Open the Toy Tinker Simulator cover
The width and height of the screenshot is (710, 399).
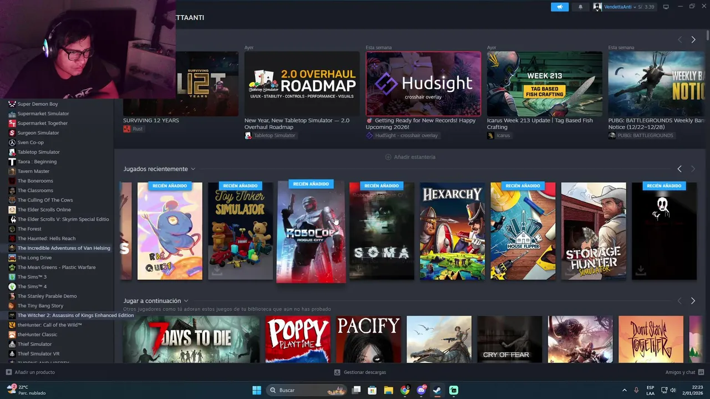(x=240, y=231)
